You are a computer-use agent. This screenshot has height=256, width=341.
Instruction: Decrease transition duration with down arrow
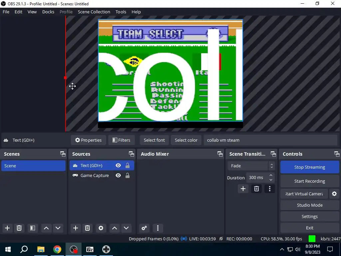[x=271, y=180]
